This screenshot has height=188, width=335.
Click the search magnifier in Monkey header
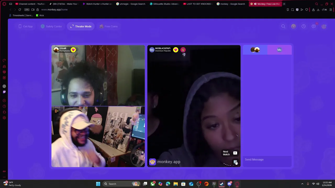click(x=283, y=26)
